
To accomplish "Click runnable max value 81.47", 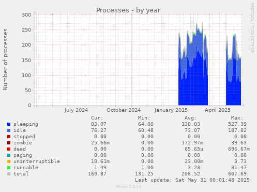I will tap(239, 168).
